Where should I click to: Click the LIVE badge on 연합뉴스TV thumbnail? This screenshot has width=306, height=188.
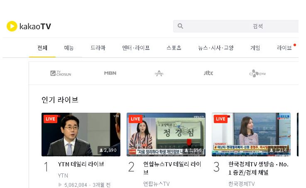point(135,119)
